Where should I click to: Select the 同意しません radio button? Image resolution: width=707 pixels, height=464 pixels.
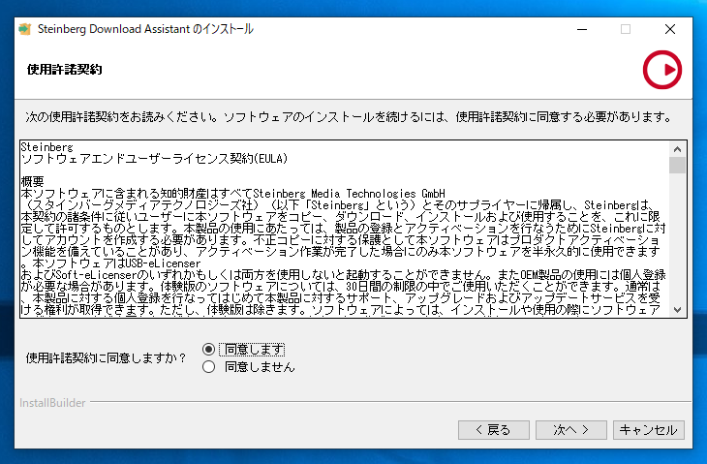(x=209, y=366)
